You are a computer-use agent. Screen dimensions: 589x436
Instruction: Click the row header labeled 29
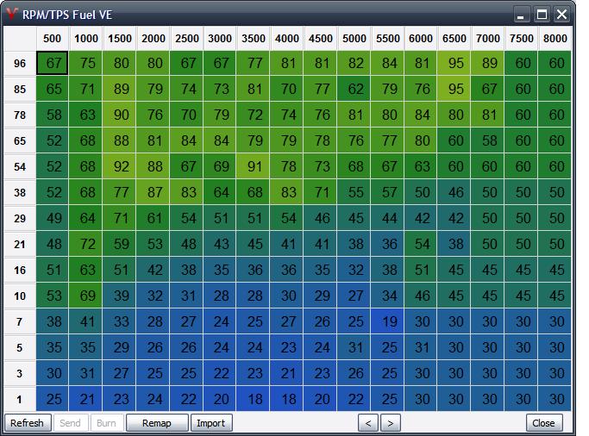[x=19, y=219]
